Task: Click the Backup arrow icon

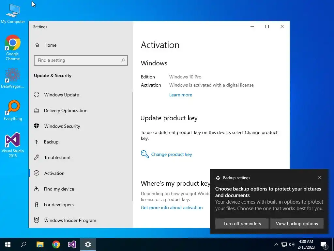Action: 37,142
